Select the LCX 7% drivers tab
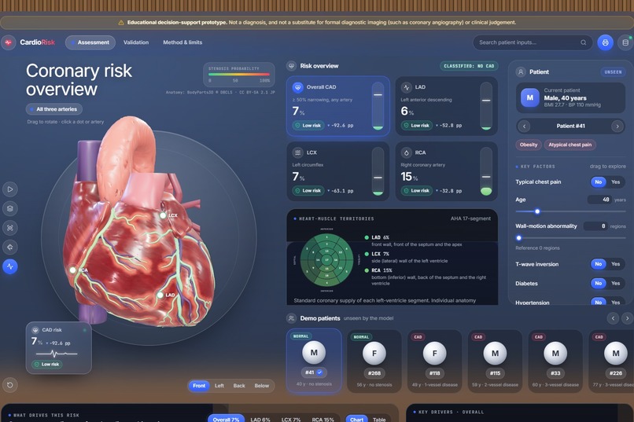 coord(291,420)
